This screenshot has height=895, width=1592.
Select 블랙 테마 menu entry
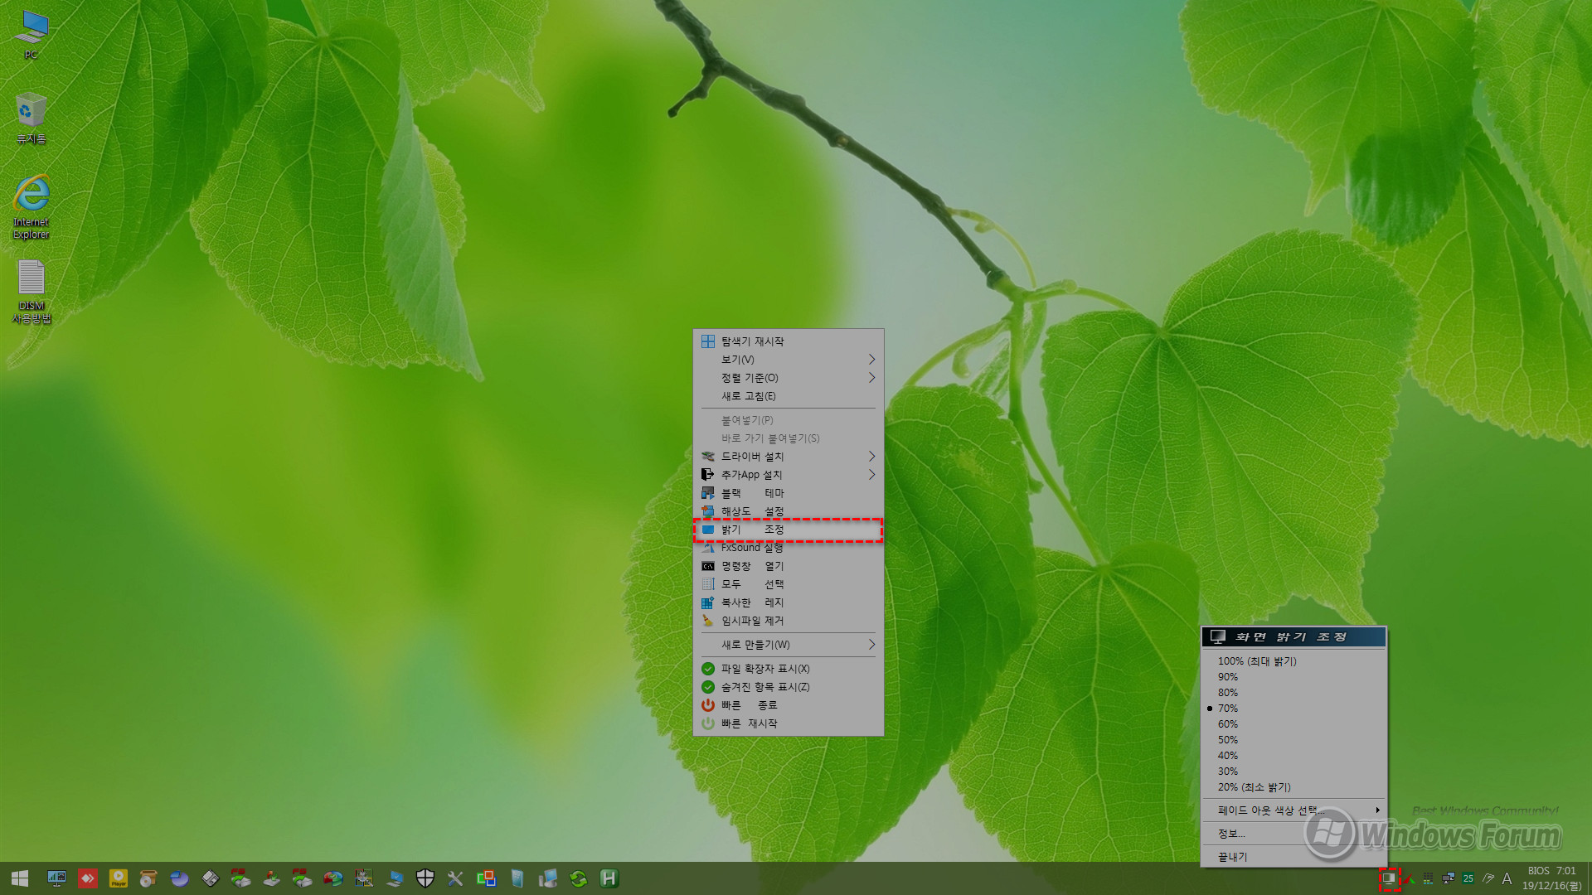[x=789, y=493]
